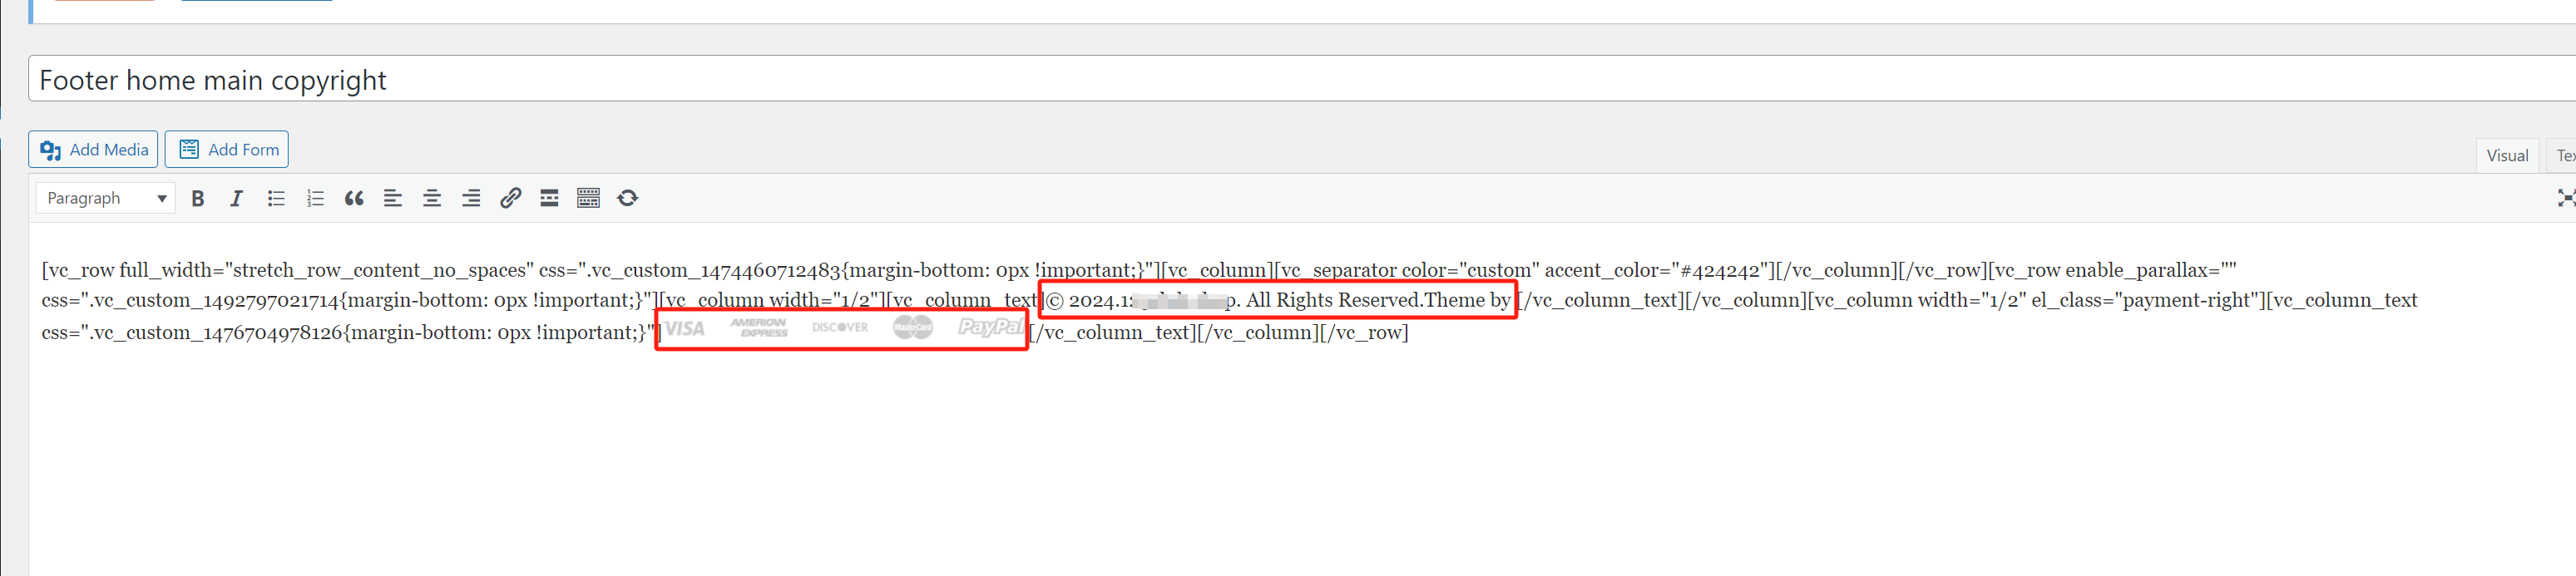Align text to the right
This screenshot has height=576, width=2576.
pos(471,198)
